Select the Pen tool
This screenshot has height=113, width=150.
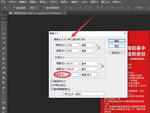tap(4, 88)
